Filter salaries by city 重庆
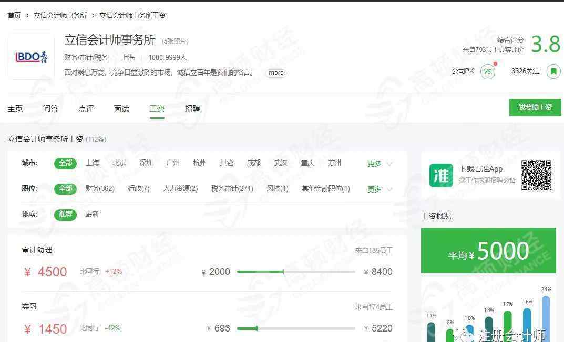This screenshot has height=342, width=564. 307,163
